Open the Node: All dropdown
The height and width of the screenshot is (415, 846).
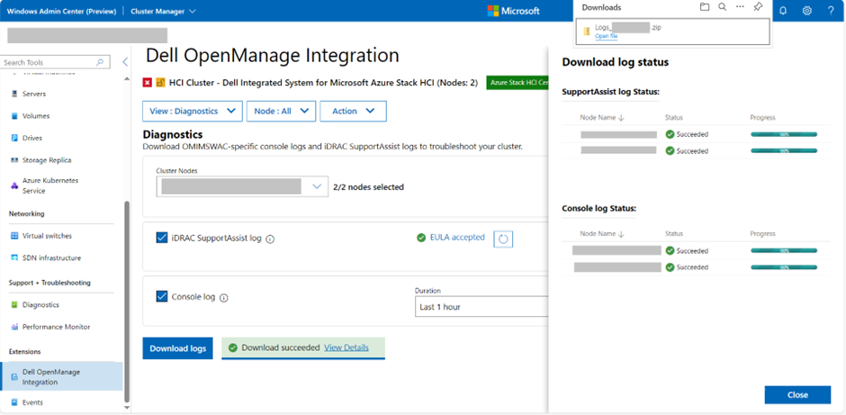281,111
